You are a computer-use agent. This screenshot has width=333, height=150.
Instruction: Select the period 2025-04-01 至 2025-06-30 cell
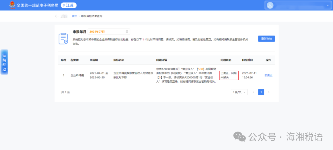click(x=99, y=75)
